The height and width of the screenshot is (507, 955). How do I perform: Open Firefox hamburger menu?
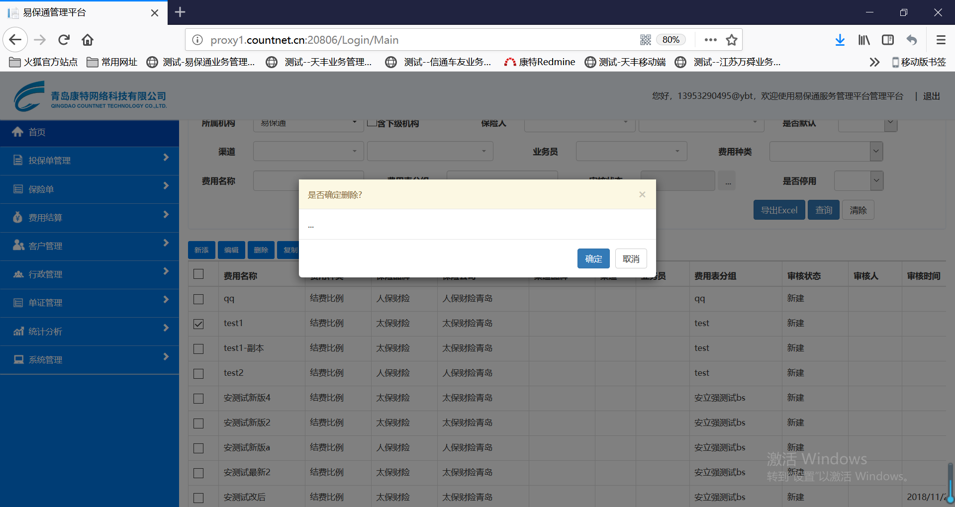tap(941, 40)
